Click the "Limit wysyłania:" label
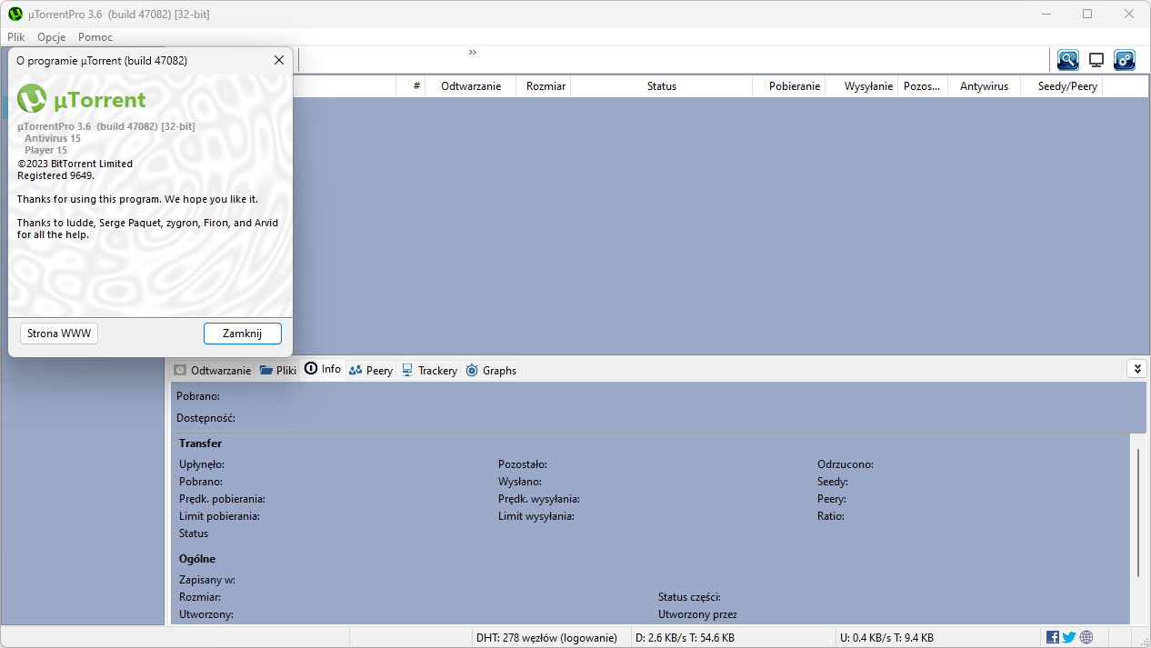Viewport: 1151px width, 648px height. [535, 516]
